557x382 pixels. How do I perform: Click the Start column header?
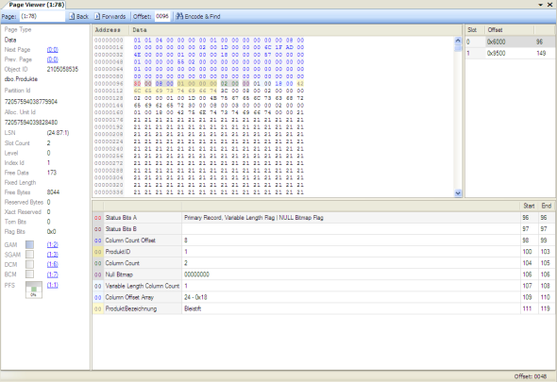529,206
